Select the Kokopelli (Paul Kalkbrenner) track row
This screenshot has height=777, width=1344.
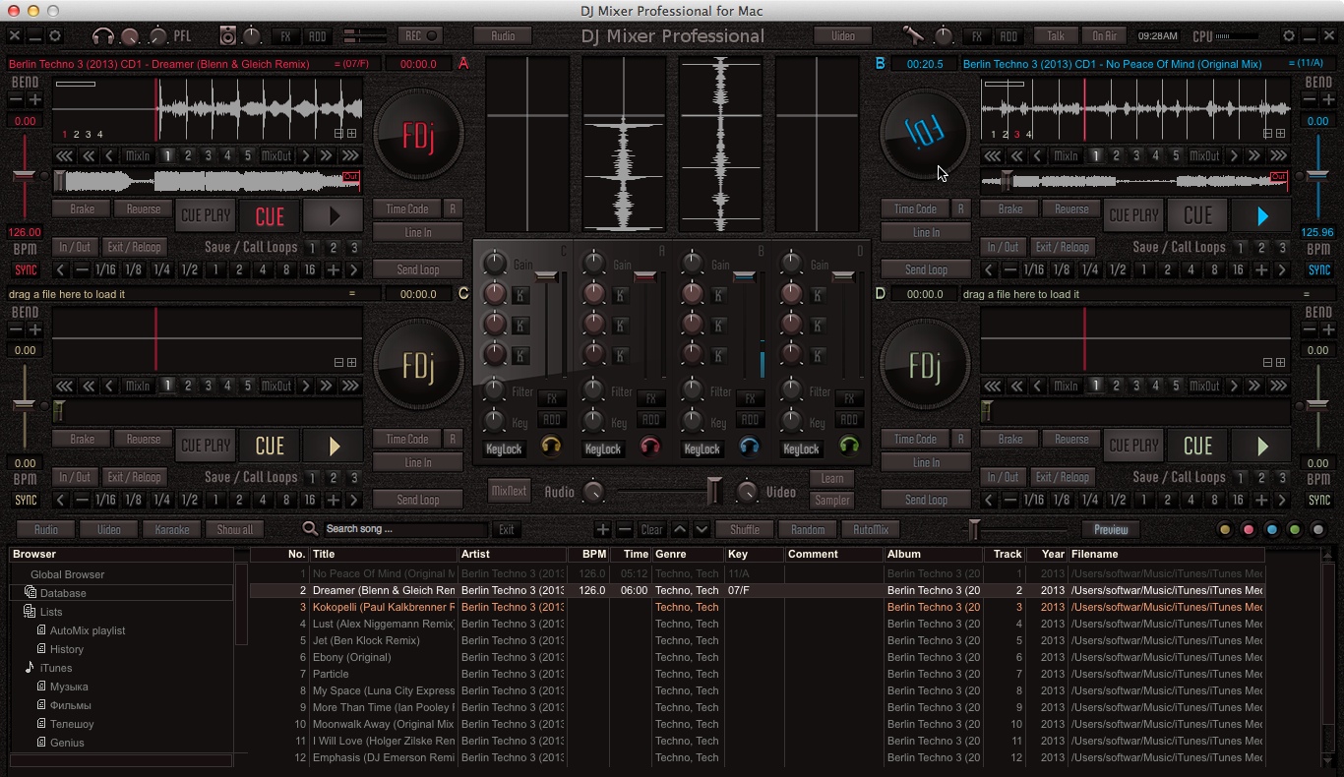click(758, 607)
